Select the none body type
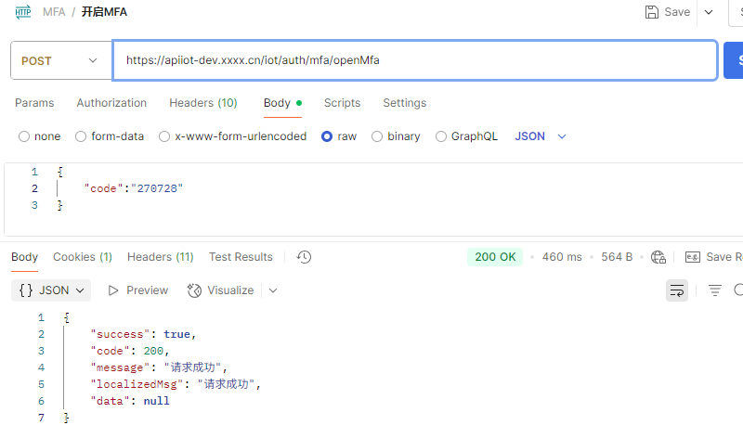 [24, 136]
